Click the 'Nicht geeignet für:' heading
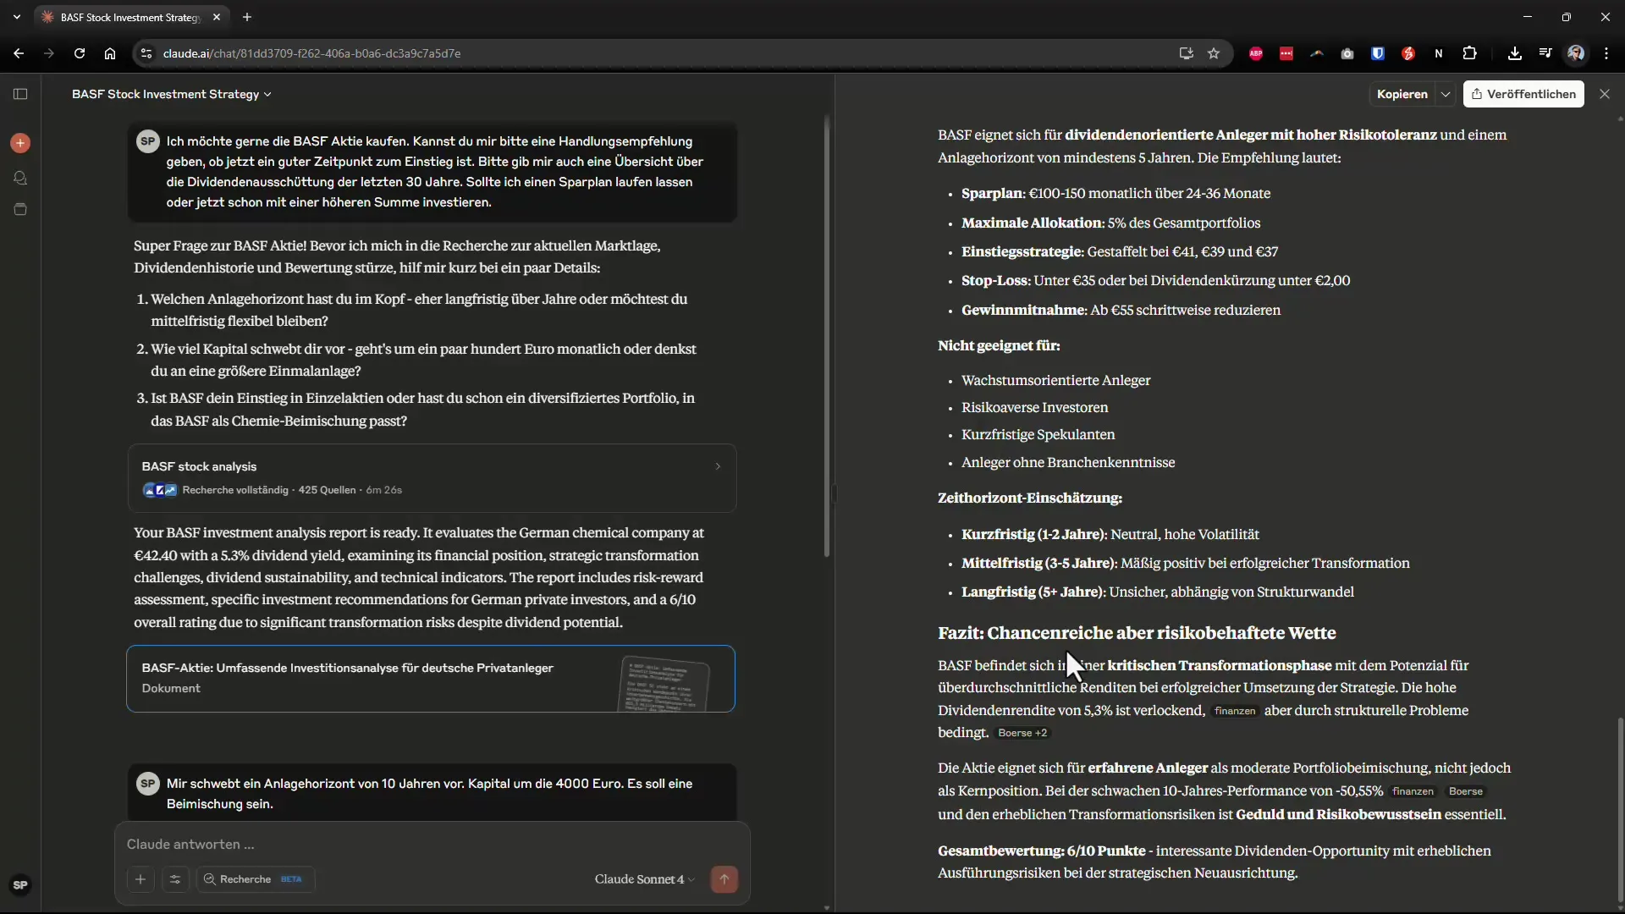The width and height of the screenshot is (1625, 914). 999,345
